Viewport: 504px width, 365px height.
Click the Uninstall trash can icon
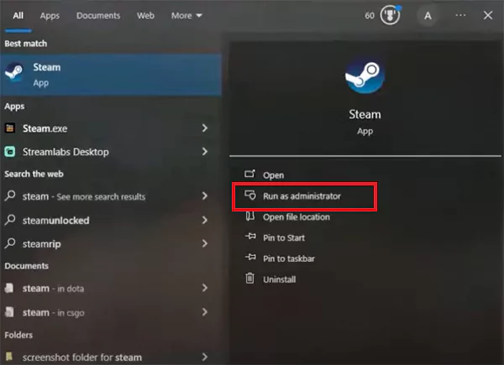click(x=249, y=279)
